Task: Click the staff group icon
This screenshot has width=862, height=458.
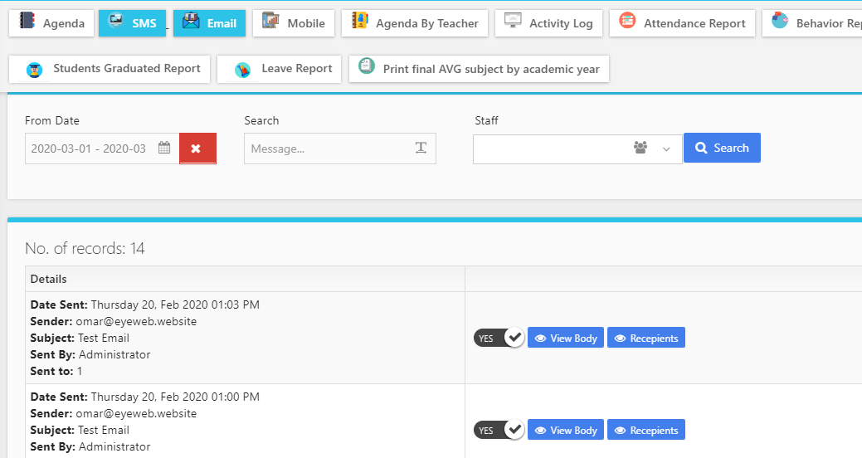Action: pos(640,148)
